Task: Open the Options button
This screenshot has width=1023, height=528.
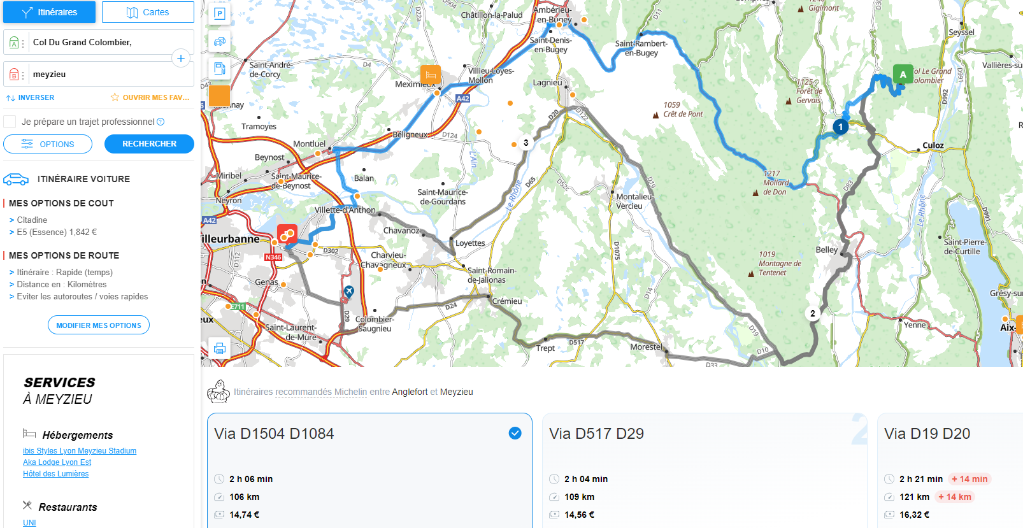Action: click(x=48, y=144)
